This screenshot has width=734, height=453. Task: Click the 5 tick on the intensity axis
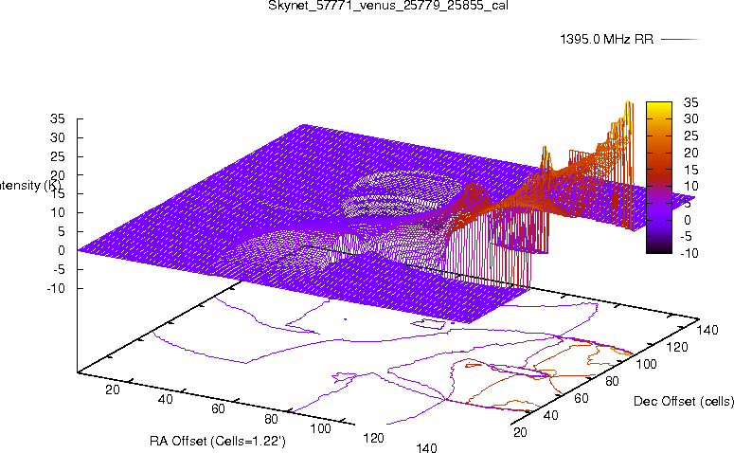[x=62, y=231]
